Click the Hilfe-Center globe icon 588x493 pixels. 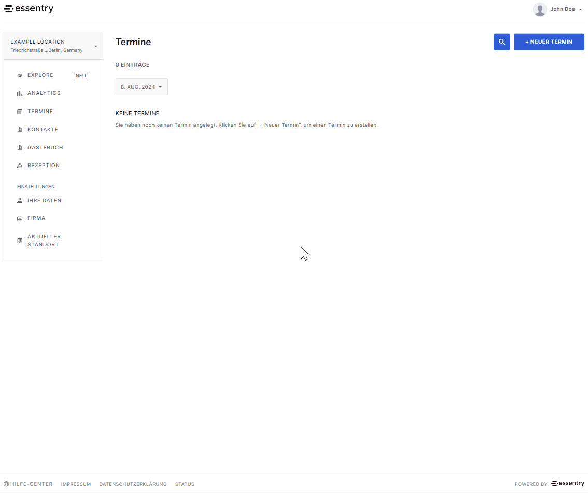[6, 484]
